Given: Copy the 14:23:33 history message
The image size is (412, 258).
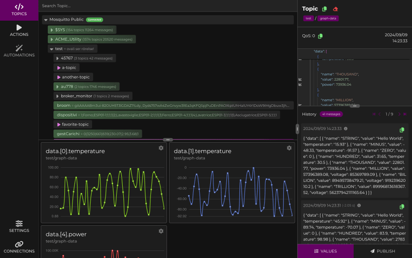Looking at the screenshot, I should coord(401,130).
